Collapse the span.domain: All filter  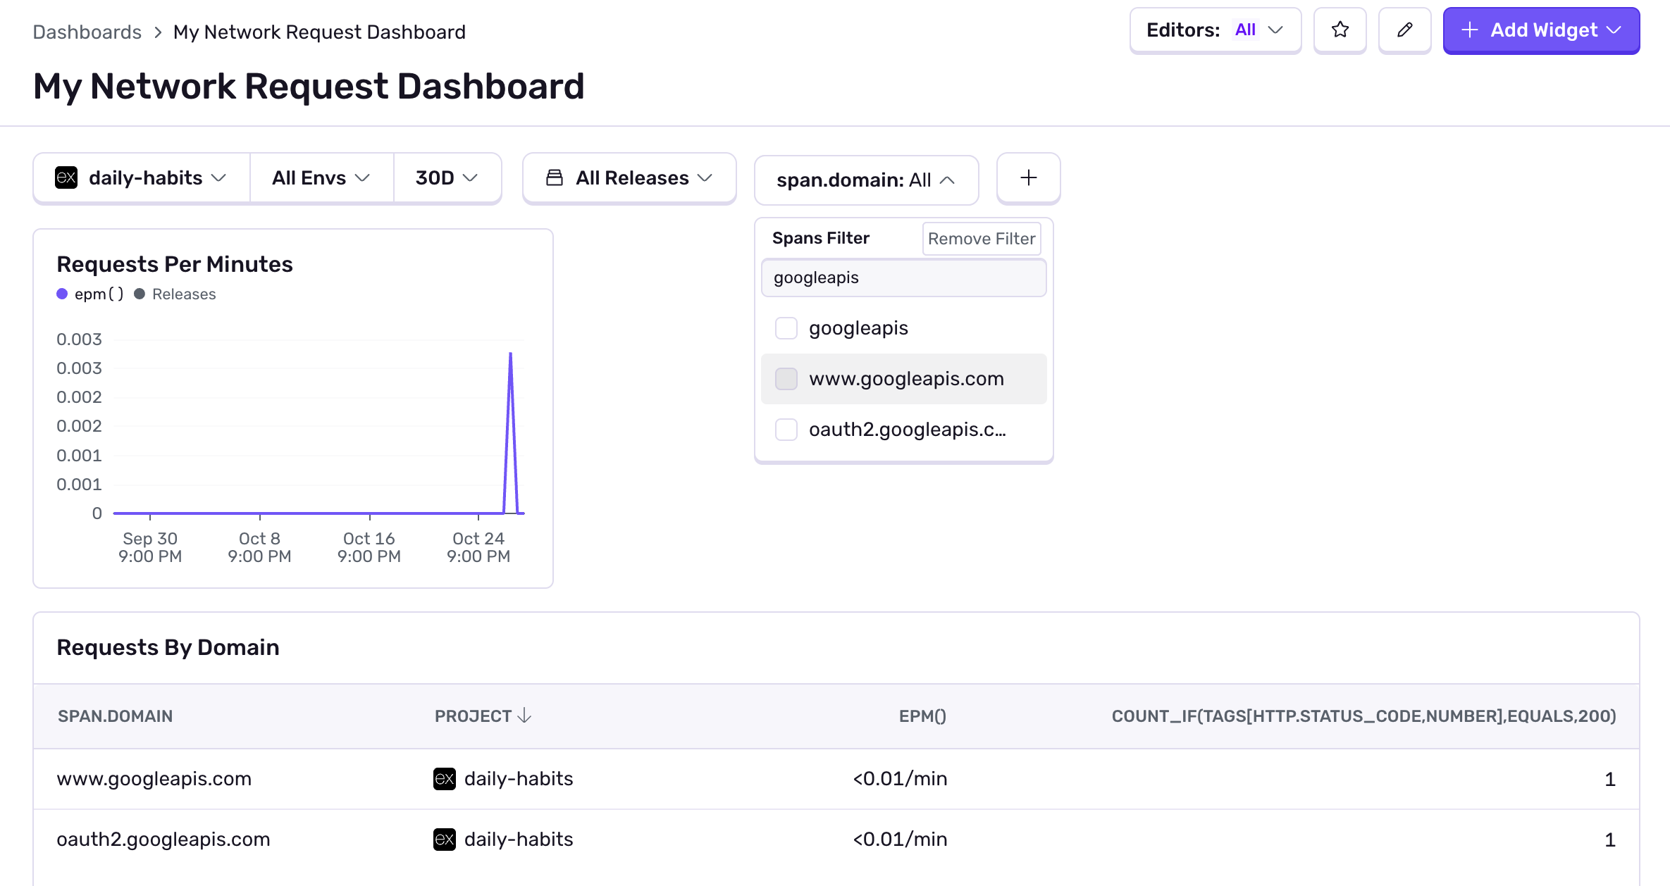point(866,180)
